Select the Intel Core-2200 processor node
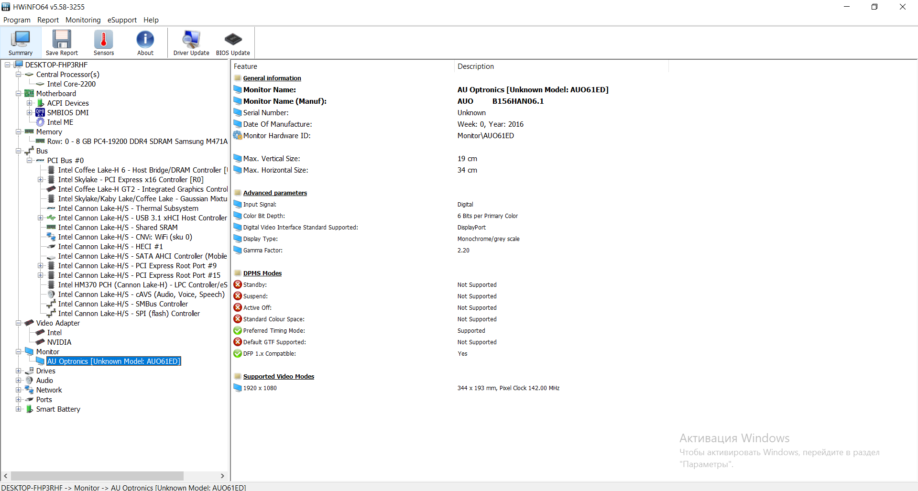The height and width of the screenshot is (491, 918). pyautogui.click(x=71, y=84)
